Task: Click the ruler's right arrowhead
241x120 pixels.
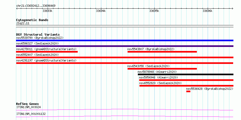Action: tap(233, 9)
